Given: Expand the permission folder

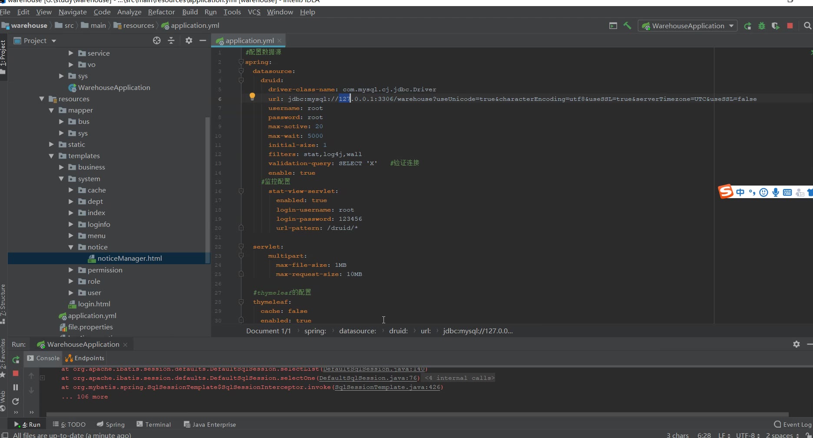Looking at the screenshot, I should point(71,270).
